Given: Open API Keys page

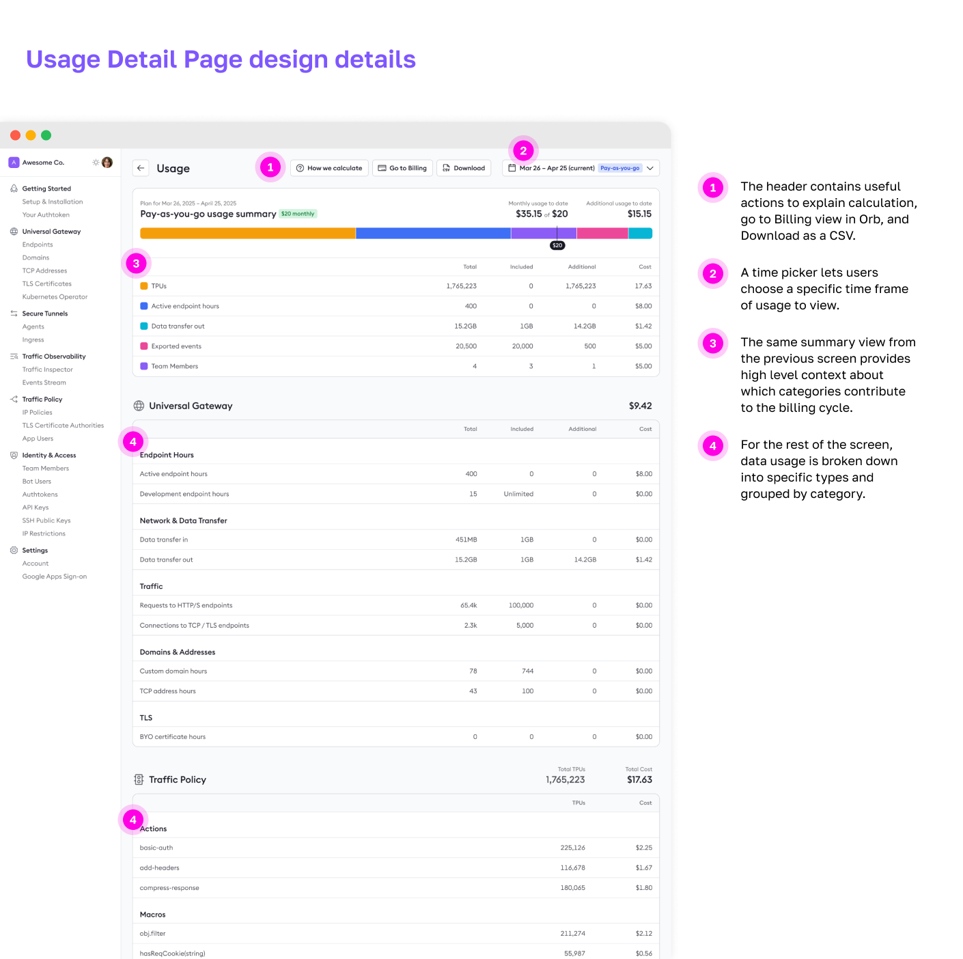Looking at the screenshot, I should click(36, 508).
